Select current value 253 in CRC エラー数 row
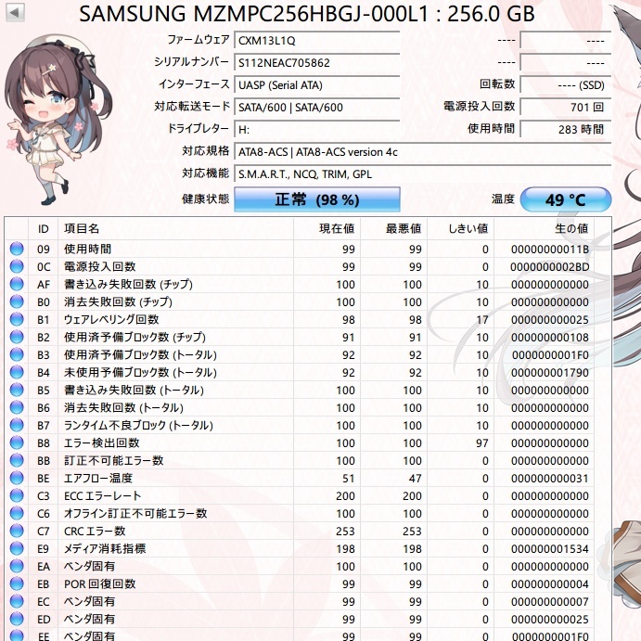The width and height of the screenshot is (641, 641). (345, 531)
